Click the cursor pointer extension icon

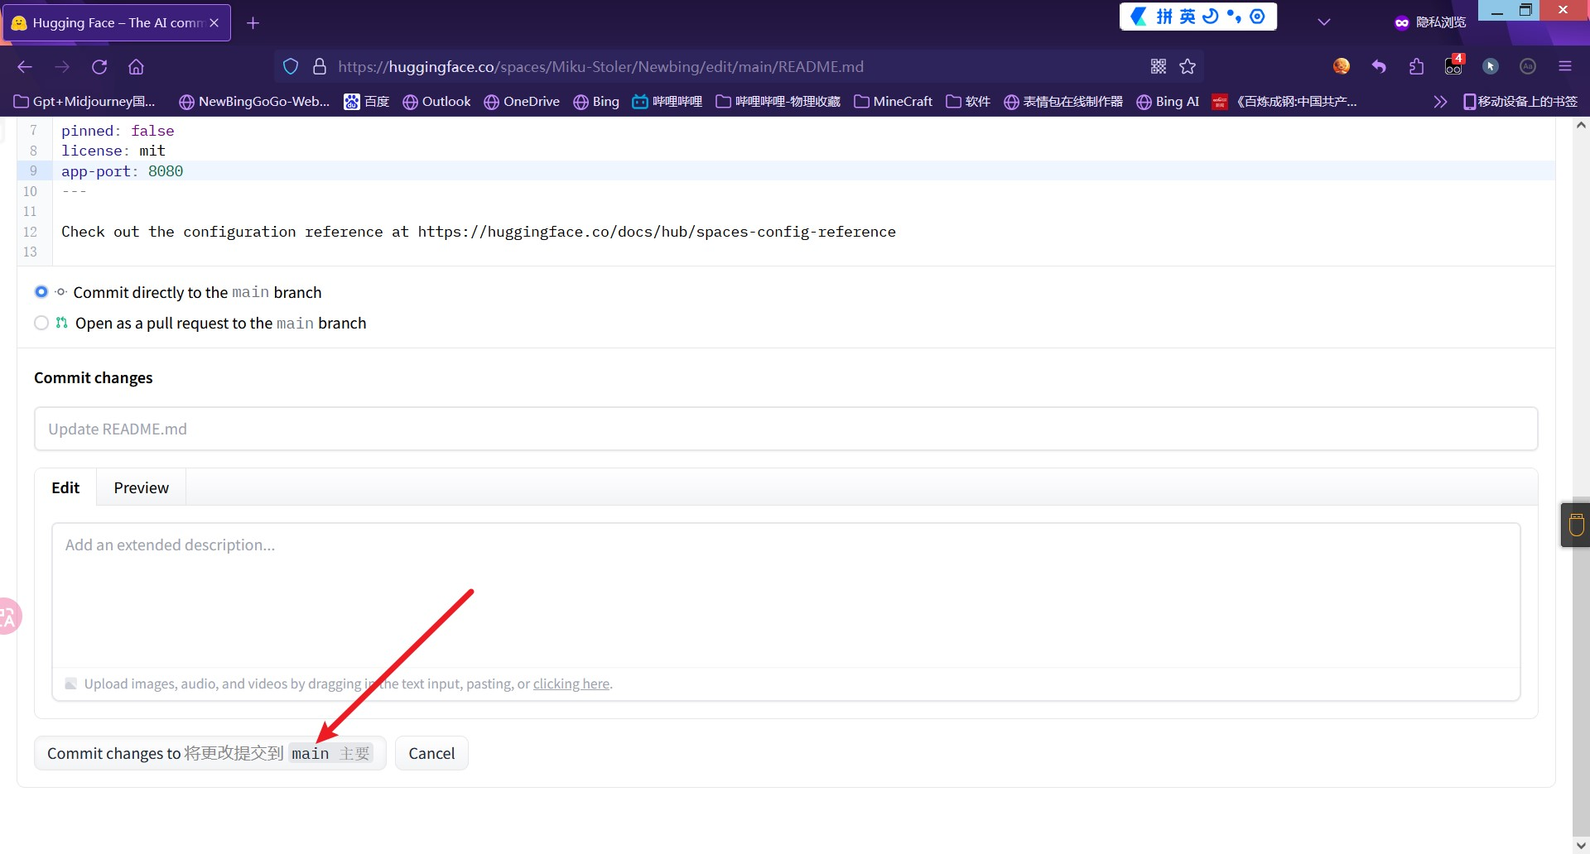1491,66
